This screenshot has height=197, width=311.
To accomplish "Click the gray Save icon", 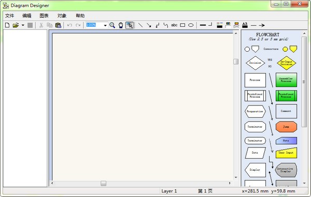I will [x=30, y=25].
